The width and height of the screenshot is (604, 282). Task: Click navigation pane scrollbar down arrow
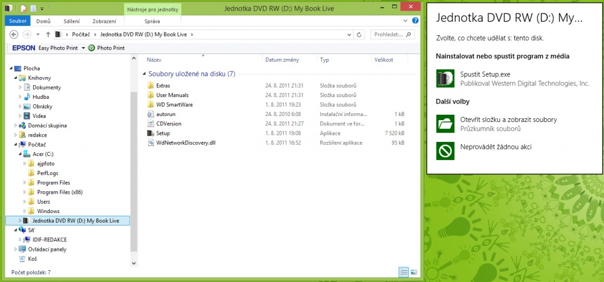click(x=134, y=264)
